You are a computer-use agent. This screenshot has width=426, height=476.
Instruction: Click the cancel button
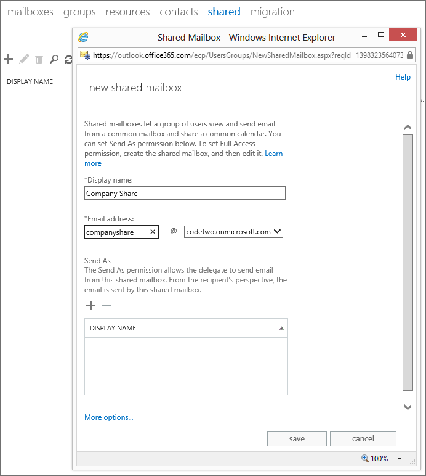363,438
